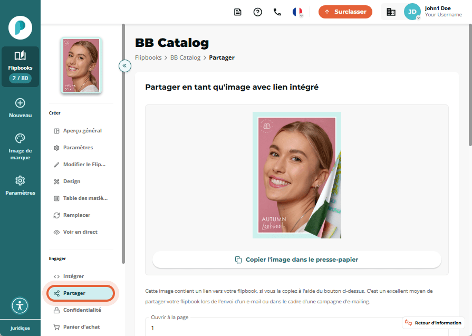Click the phone contact icon

click(x=277, y=12)
